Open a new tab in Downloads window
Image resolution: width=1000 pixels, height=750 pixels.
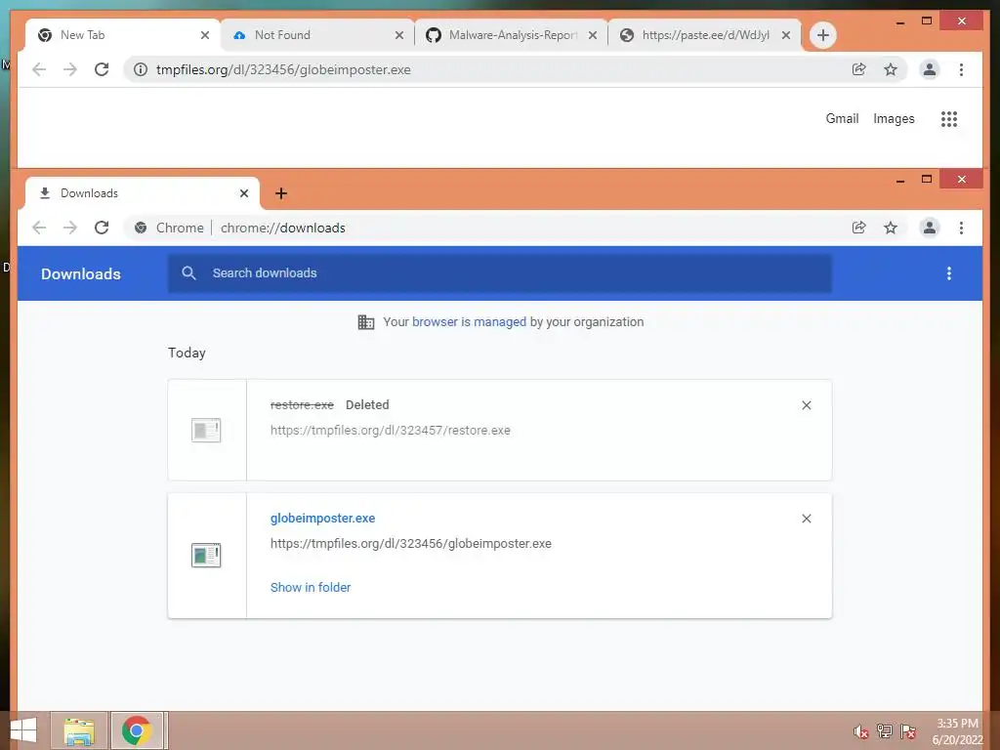tap(280, 193)
